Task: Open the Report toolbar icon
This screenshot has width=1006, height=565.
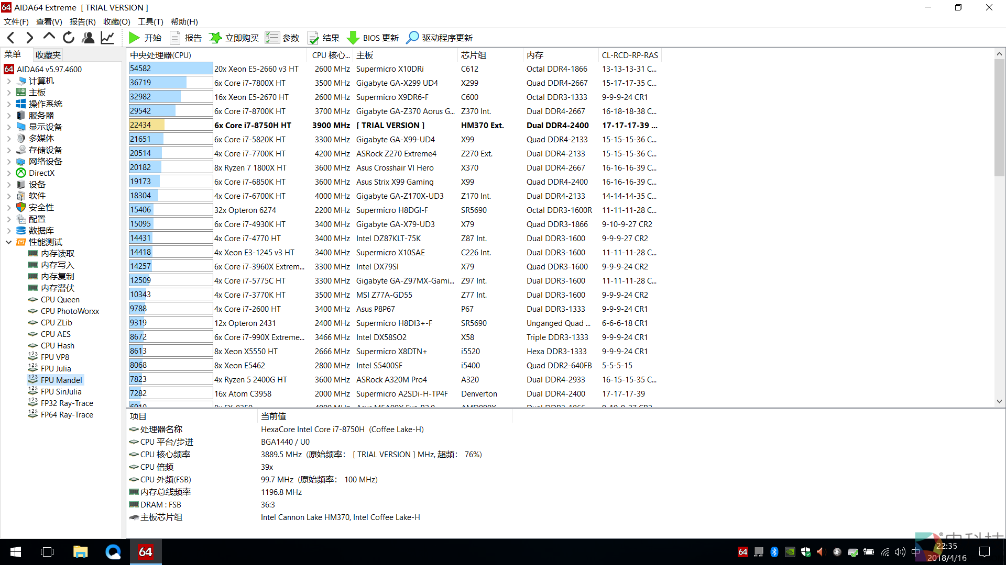Action: click(x=176, y=38)
